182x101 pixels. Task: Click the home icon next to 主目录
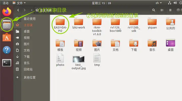tap(17, 25)
